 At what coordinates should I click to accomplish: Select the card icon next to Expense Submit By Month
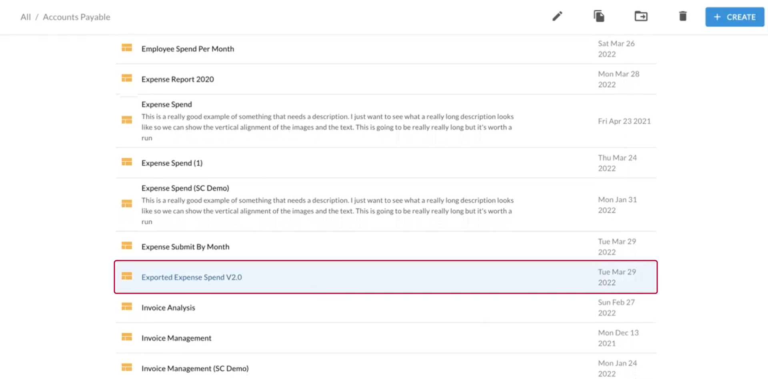click(x=126, y=245)
